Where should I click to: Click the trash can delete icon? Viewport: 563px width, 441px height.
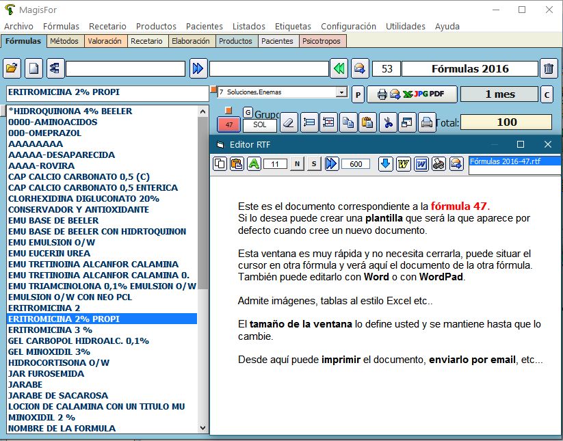(548, 68)
